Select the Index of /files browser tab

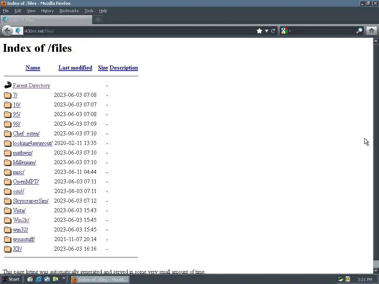click(46, 20)
